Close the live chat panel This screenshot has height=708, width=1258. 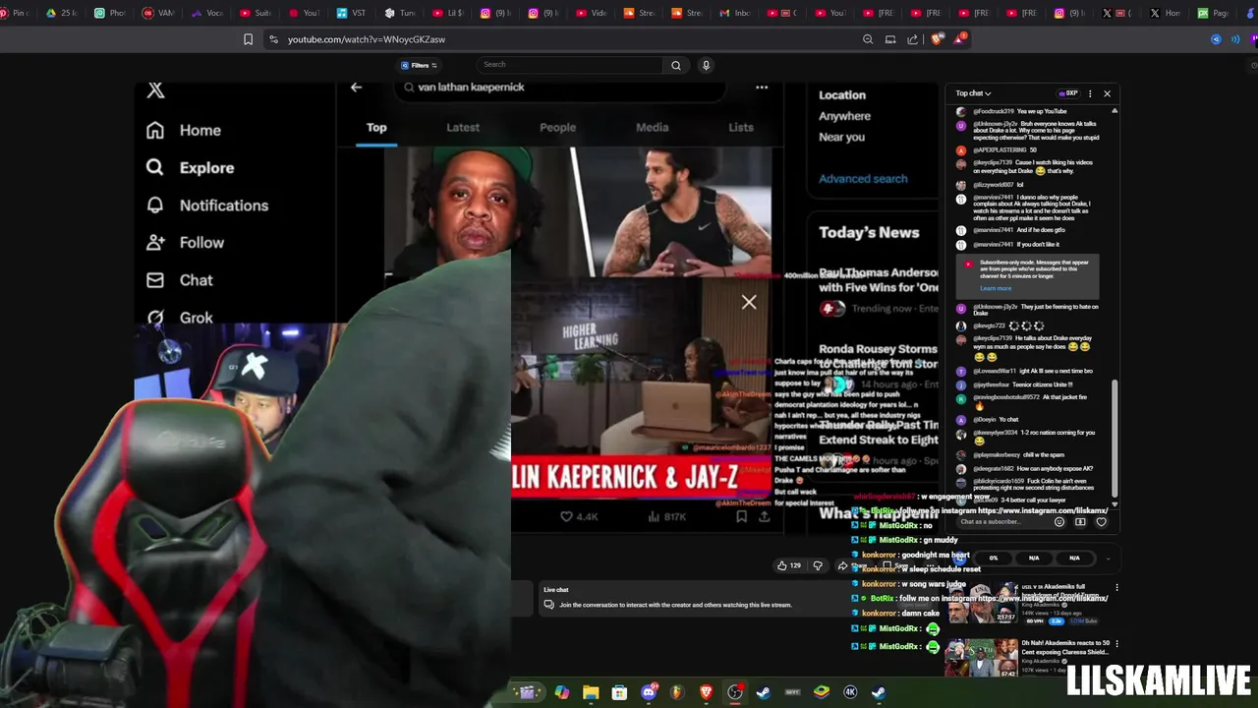[1107, 93]
